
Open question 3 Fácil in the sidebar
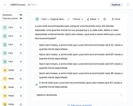(12, 45)
